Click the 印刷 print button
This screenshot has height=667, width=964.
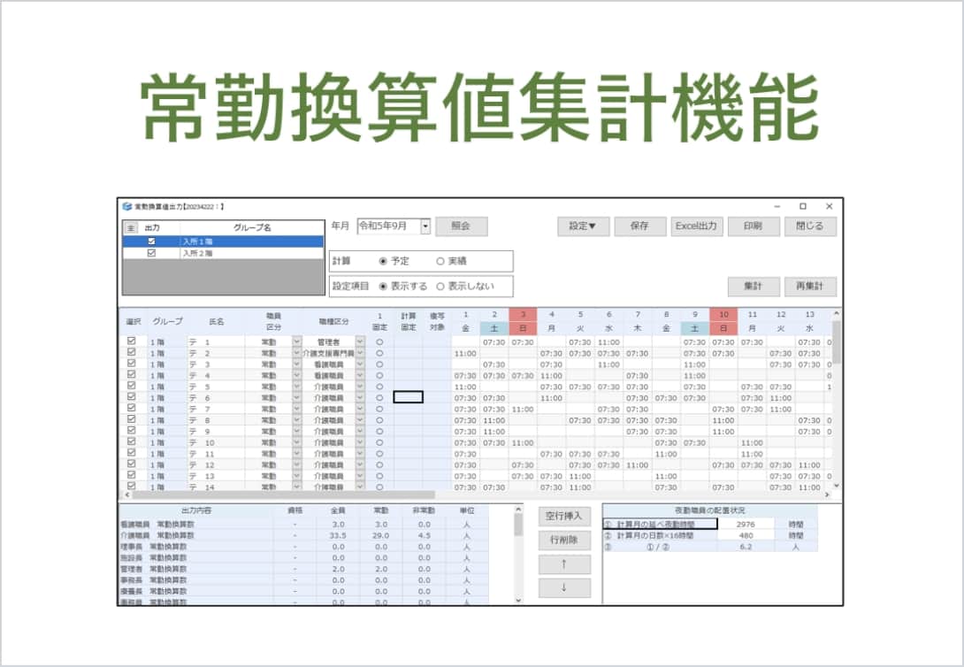754,226
